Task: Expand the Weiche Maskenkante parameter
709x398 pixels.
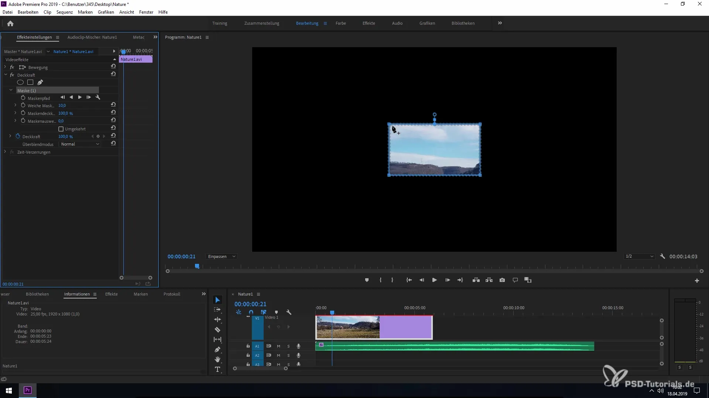Action: 15,105
